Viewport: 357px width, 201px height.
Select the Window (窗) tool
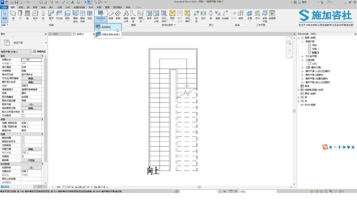pos(27,15)
